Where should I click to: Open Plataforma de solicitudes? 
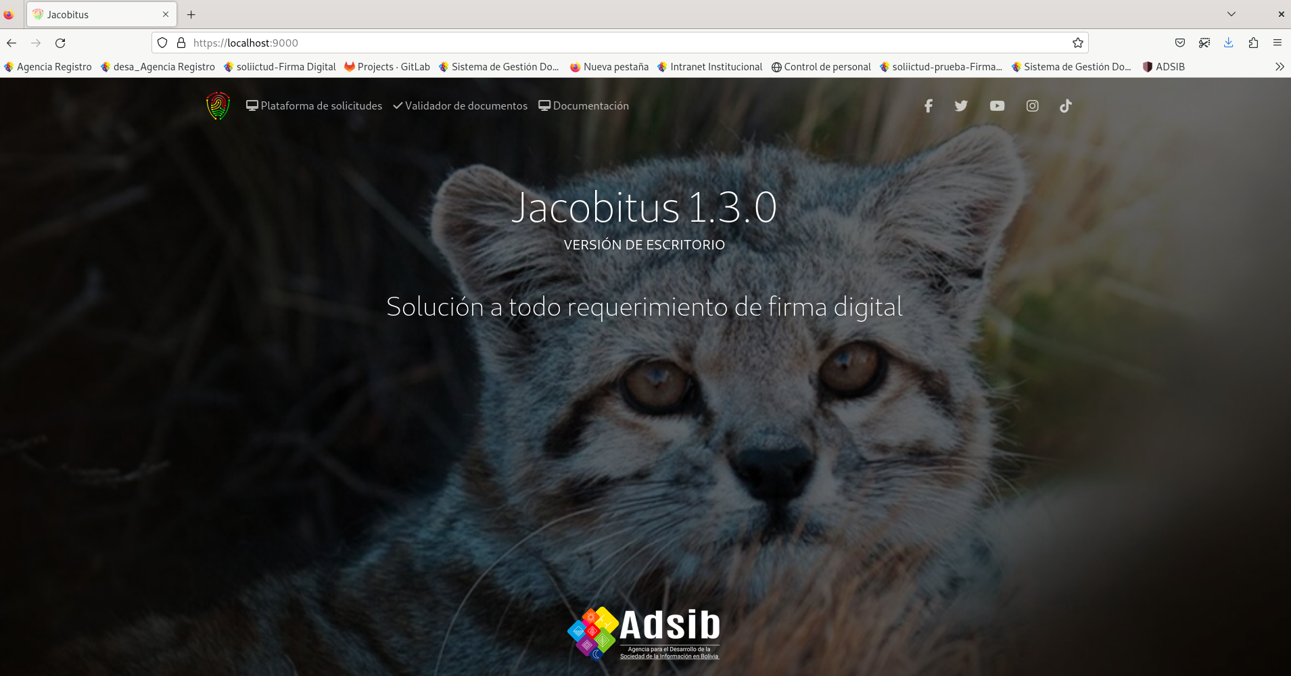pyautogui.click(x=314, y=106)
